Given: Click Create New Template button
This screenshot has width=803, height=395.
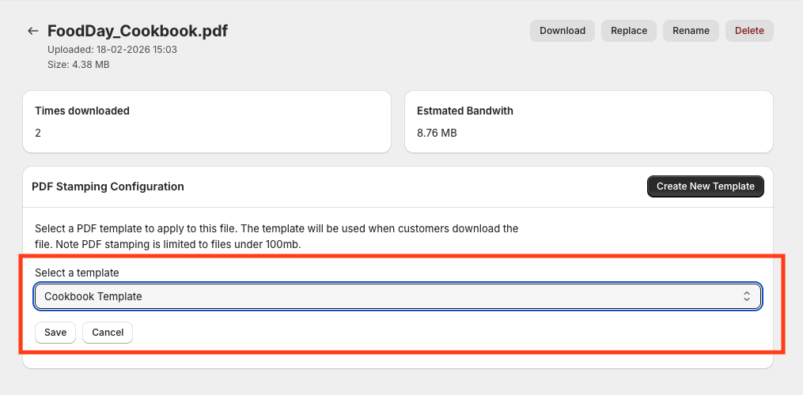Looking at the screenshot, I should (x=705, y=186).
